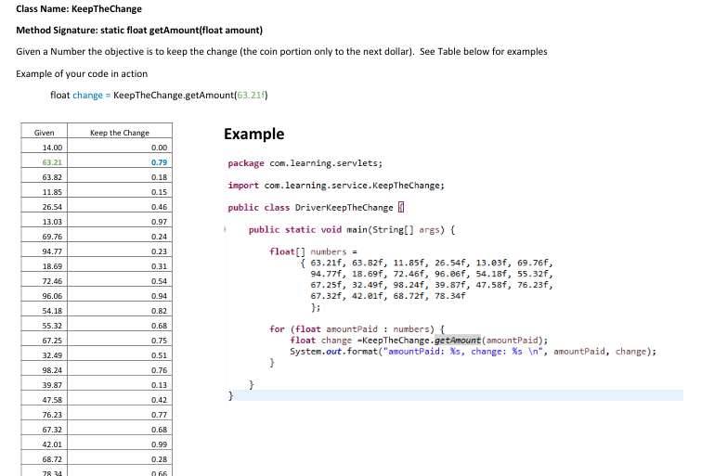Click the sentence starting 'Given a Number the objective'
The image size is (714, 476).
point(281,51)
